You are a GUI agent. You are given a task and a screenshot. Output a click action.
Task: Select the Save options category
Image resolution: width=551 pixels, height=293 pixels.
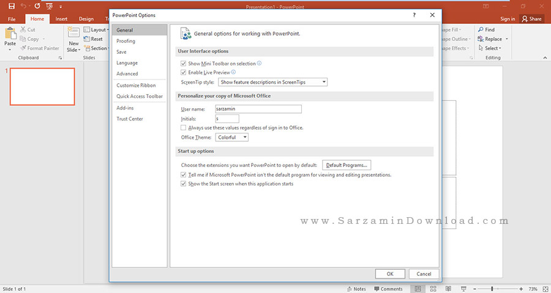[x=139, y=52]
